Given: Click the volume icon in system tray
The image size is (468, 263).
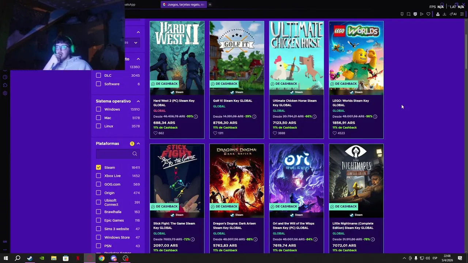Looking at the screenshot, I should click(x=427, y=258).
